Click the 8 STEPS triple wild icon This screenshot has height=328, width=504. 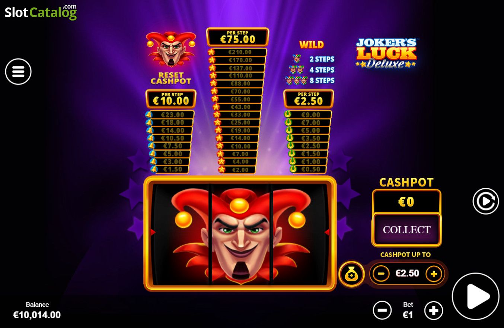click(x=297, y=81)
